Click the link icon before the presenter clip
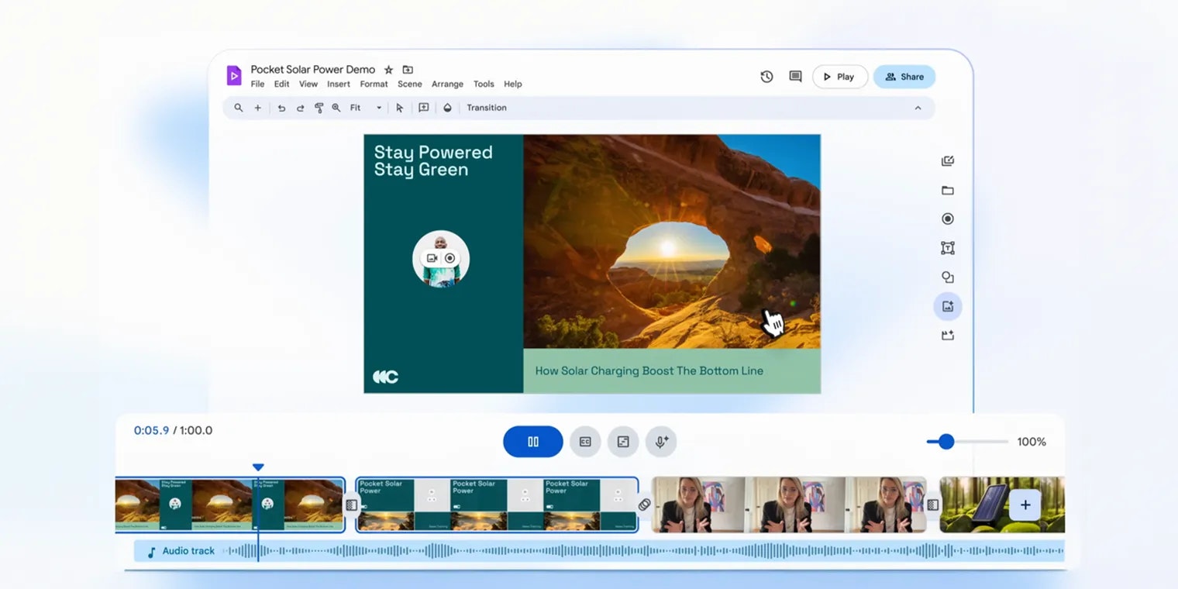The image size is (1178, 589). (644, 505)
